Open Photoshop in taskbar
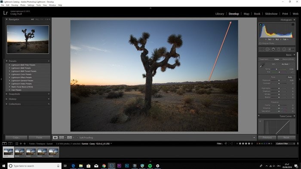301x169 pixels. coord(127,166)
